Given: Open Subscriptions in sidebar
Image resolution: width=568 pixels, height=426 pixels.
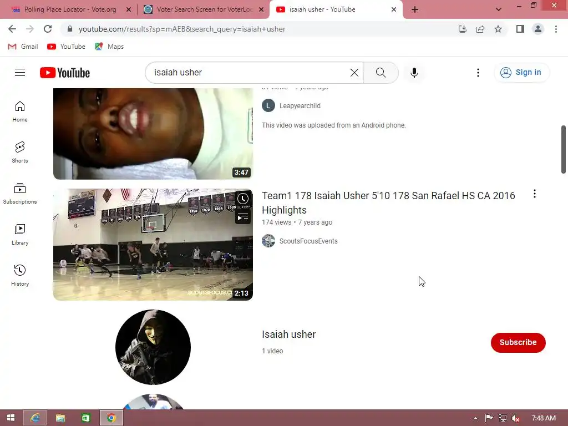Looking at the screenshot, I should [20, 194].
